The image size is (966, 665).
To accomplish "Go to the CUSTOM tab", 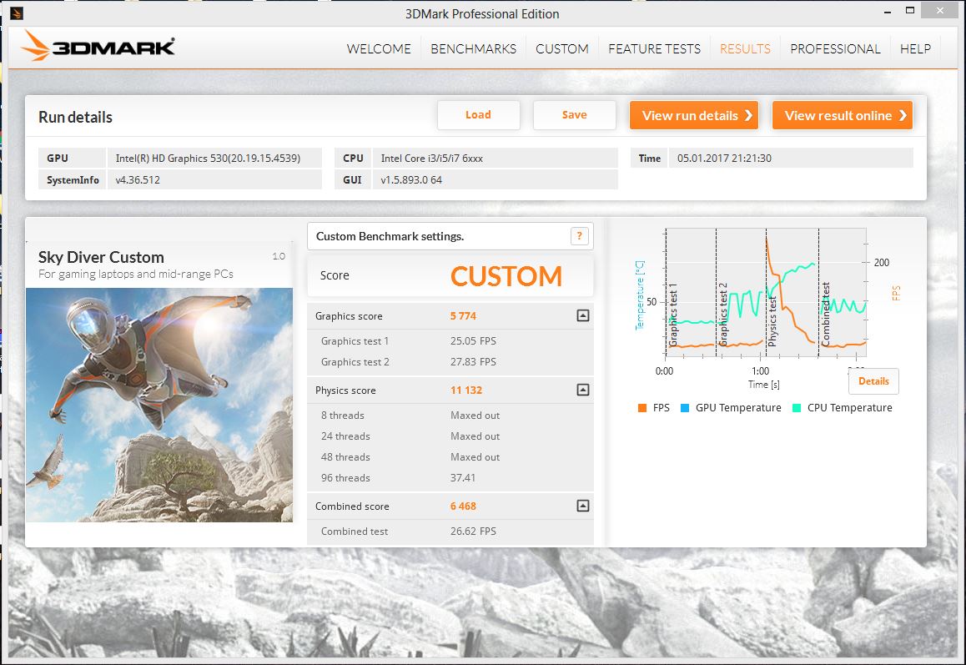I will pos(562,48).
